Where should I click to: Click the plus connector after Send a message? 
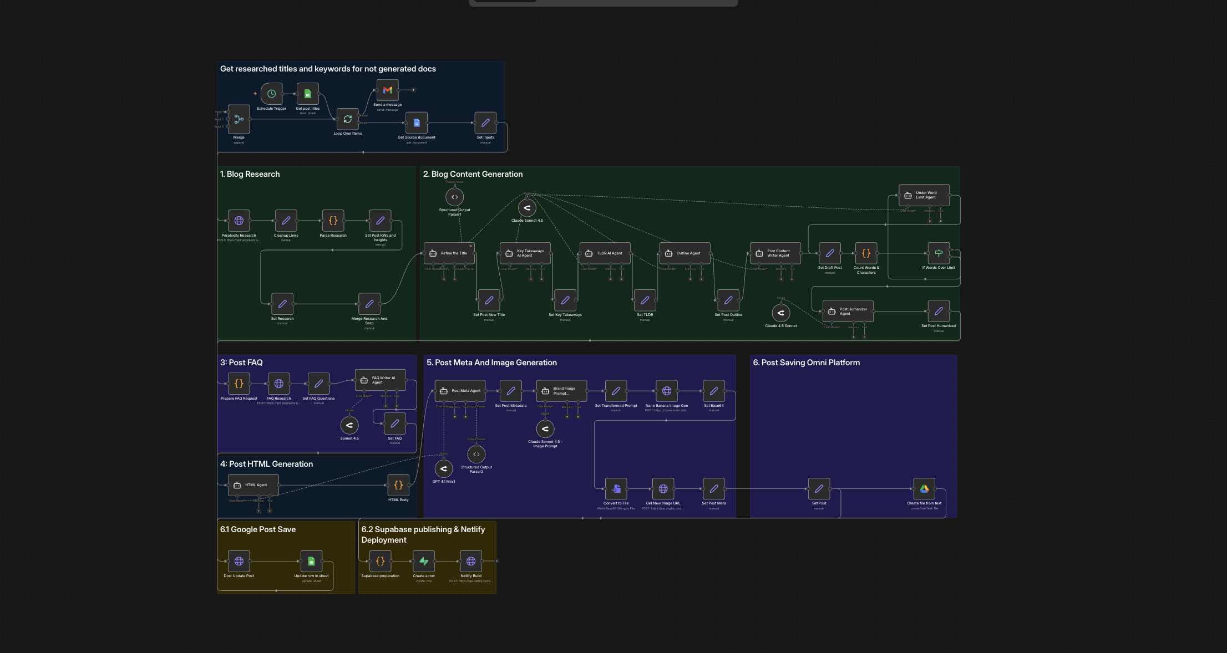point(413,90)
